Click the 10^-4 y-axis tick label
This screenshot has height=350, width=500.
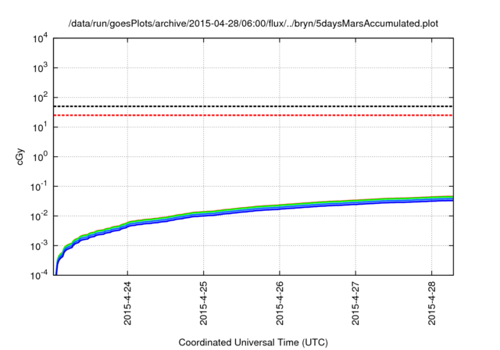click(x=39, y=275)
